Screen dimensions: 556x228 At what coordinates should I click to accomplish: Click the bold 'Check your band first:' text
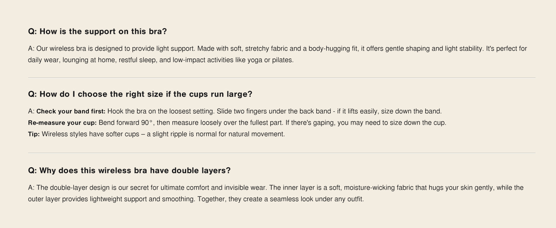71,111
